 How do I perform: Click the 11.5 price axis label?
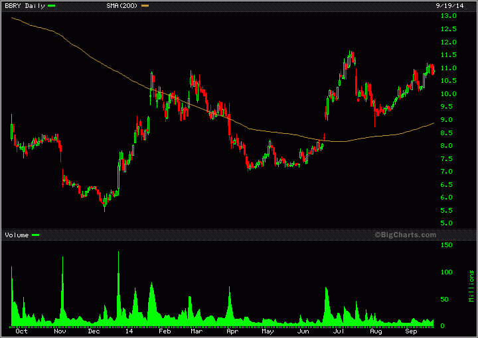(x=448, y=55)
